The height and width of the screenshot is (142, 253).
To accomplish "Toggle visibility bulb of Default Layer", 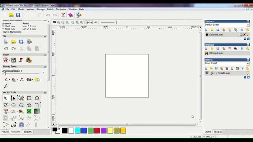I will point(248,35).
